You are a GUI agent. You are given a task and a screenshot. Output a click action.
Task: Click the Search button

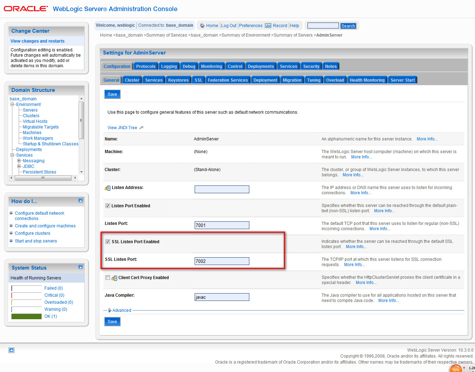coord(348,26)
